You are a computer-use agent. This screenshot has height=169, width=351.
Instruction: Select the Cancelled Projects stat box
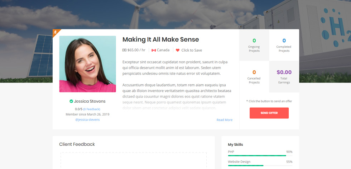point(254,77)
